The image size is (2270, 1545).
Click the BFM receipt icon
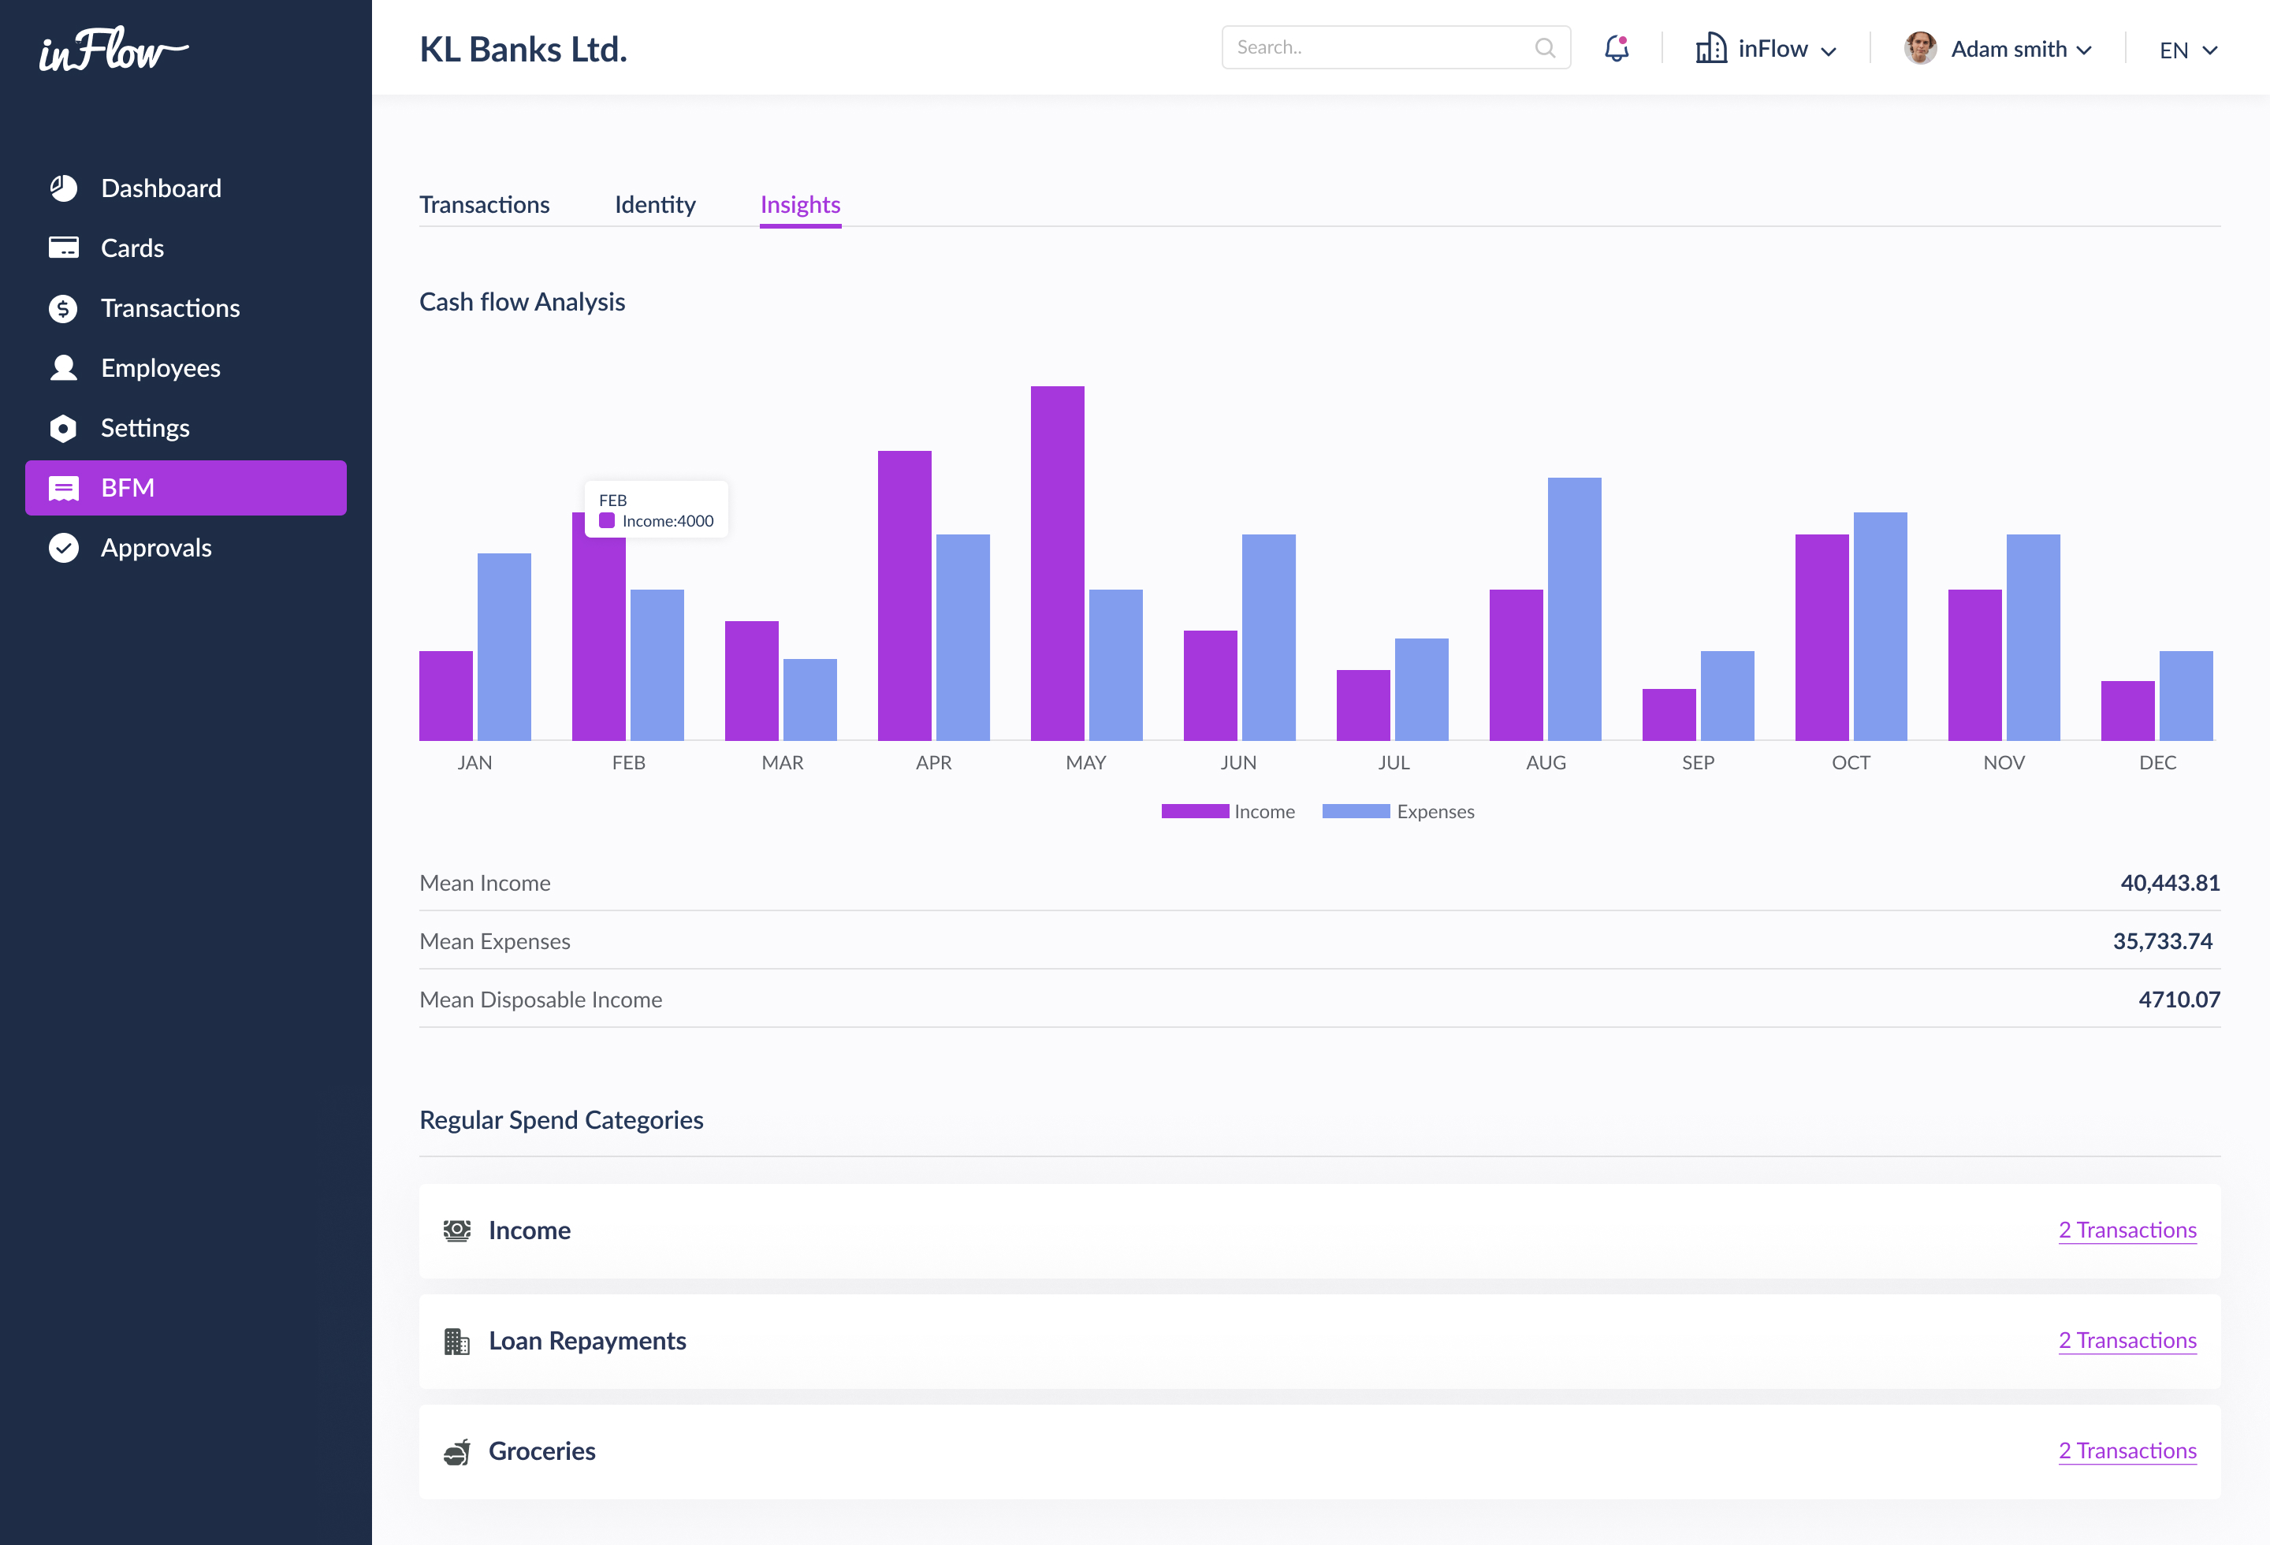click(64, 488)
